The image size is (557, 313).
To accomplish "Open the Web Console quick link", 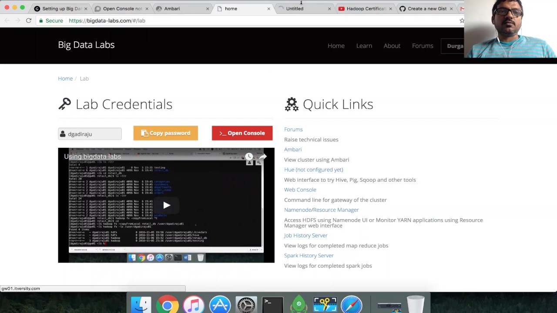I will [300, 190].
